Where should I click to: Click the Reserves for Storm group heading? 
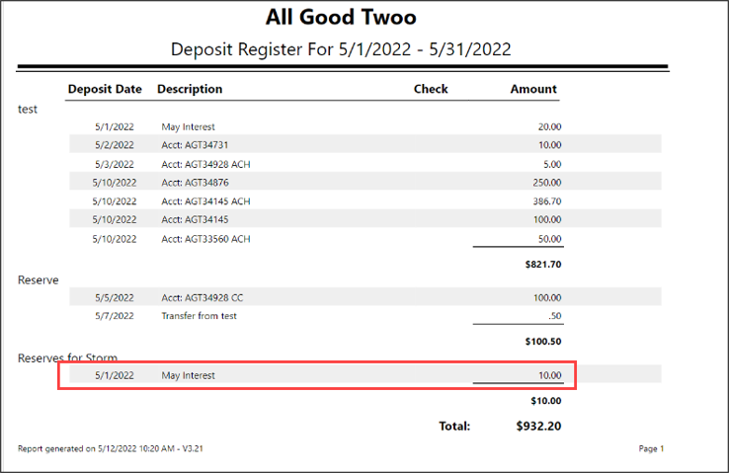[67, 357]
